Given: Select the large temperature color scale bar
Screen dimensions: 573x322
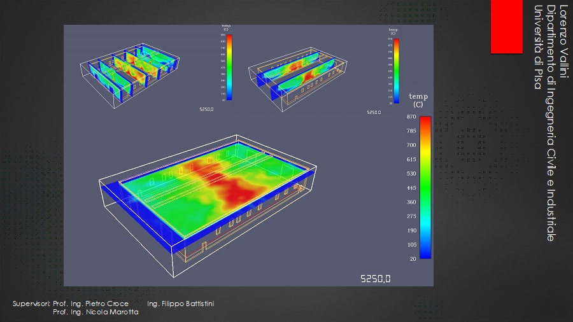Looking at the screenshot, I should [425, 187].
